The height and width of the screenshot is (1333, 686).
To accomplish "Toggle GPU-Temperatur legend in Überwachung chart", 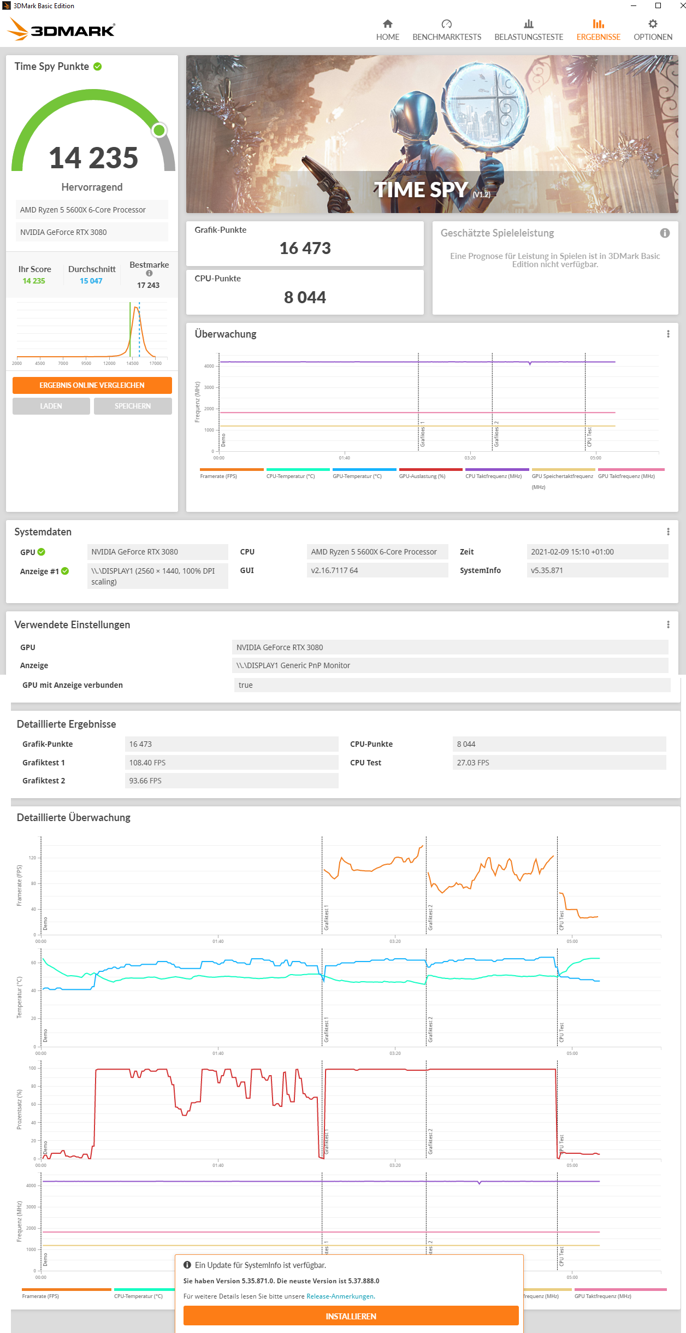I will coord(364,474).
